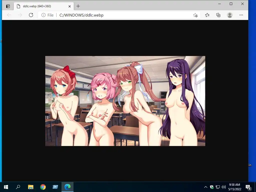The image size is (256, 192).
Task: Open the notification center
Action: (248, 187)
